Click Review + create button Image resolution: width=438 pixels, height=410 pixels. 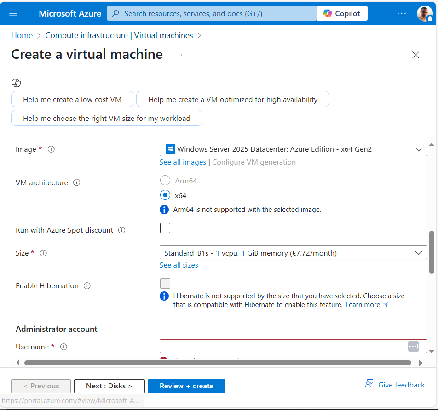186,386
